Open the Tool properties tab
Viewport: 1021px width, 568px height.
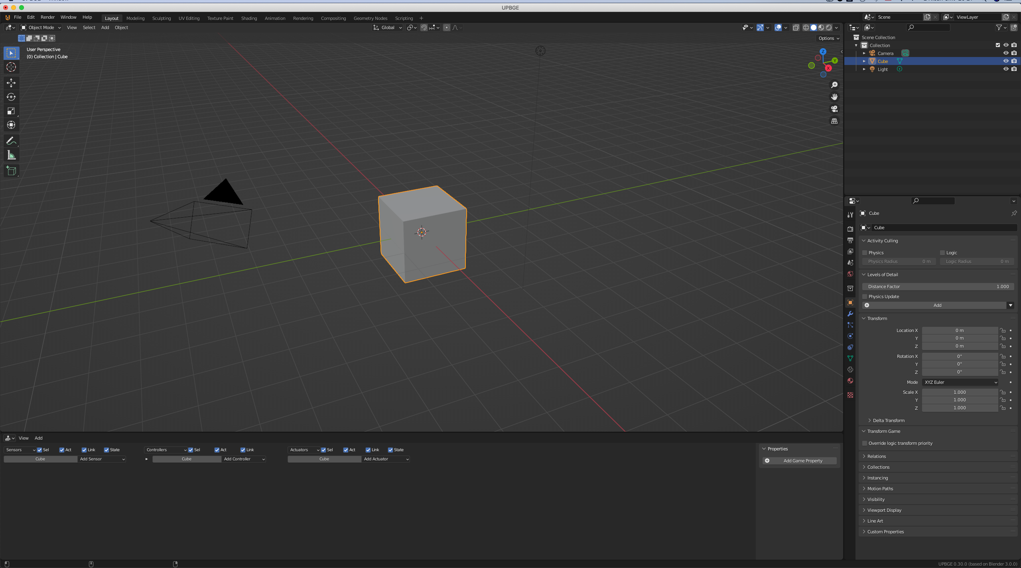pos(850,215)
